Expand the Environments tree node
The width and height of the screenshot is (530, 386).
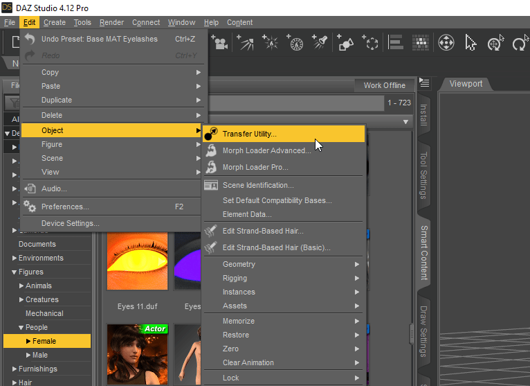pyautogui.click(x=15, y=258)
